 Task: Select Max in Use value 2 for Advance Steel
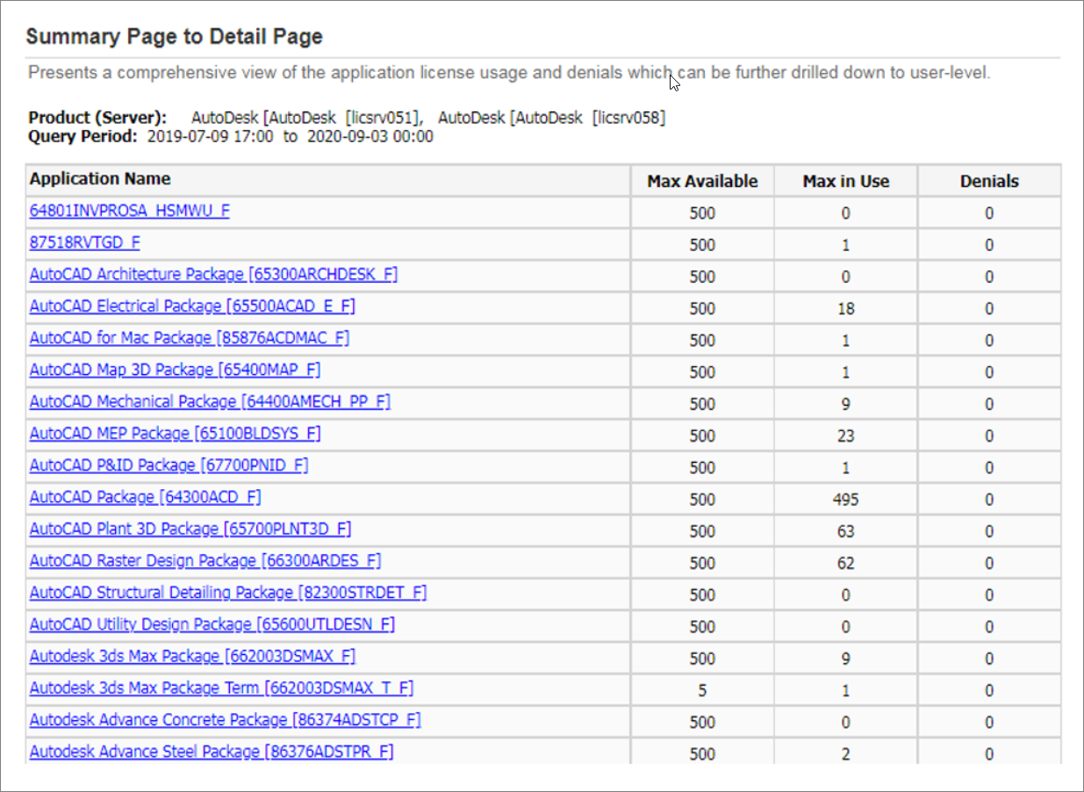coord(846,754)
